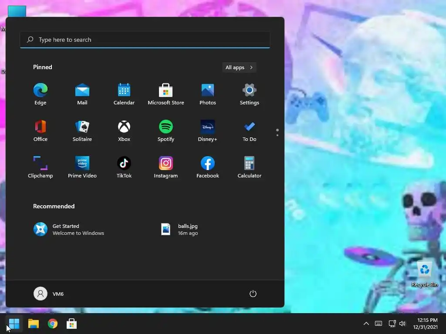This screenshot has height=334, width=446.
Task: Open Settings from the pinned apps
Action: tap(250, 94)
